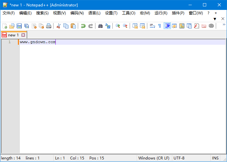Toggle INS insert mode indicator
Viewport: 227px width, 162px height.
pos(215,158)
